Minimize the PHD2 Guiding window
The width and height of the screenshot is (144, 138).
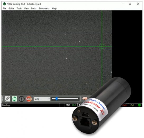[122, 4]
